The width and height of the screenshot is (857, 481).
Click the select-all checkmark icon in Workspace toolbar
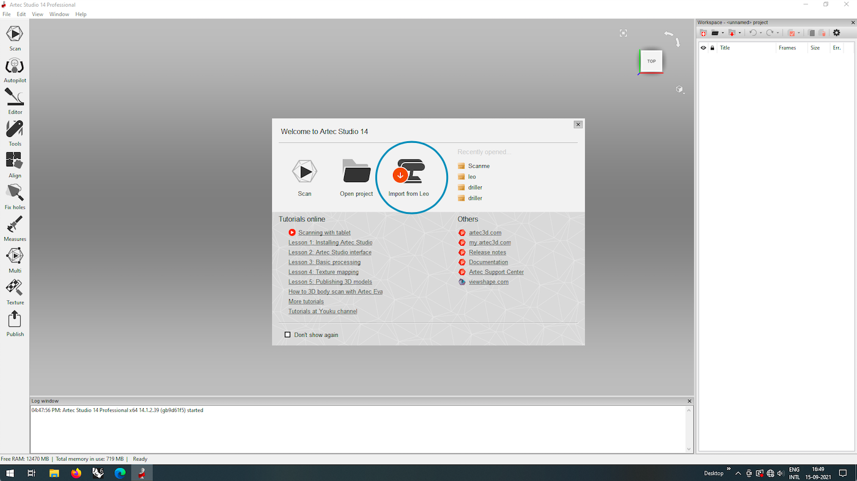tap(792, 33)
